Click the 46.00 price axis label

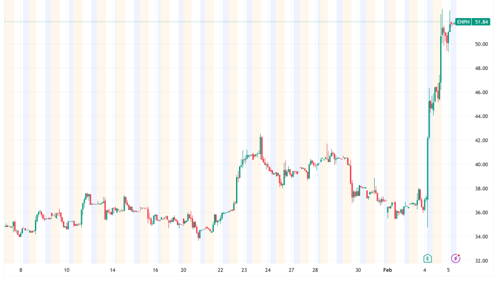482,93
